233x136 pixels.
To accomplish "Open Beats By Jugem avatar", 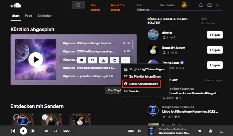I will tap(153, 50).
